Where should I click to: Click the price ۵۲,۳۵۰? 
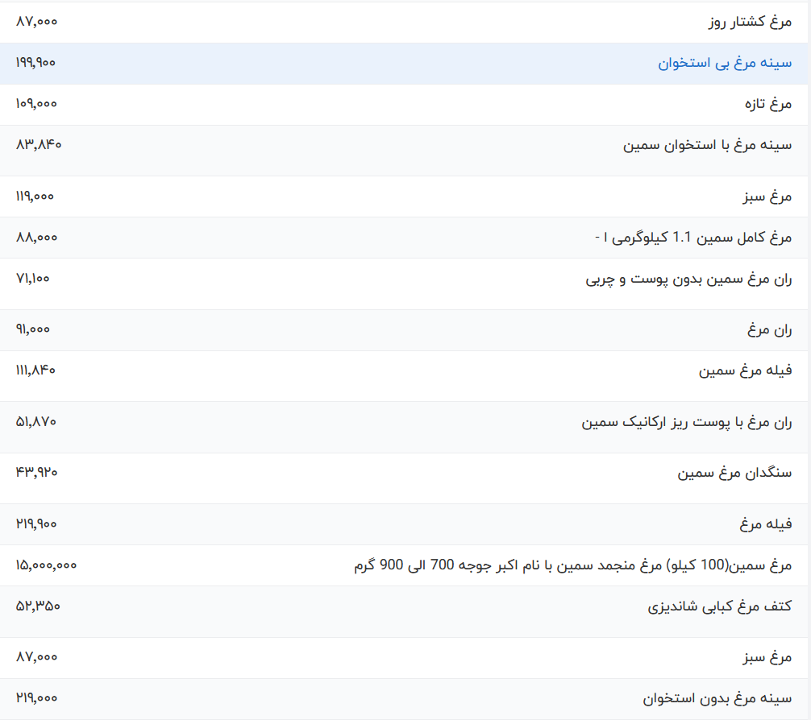(38, 606)
